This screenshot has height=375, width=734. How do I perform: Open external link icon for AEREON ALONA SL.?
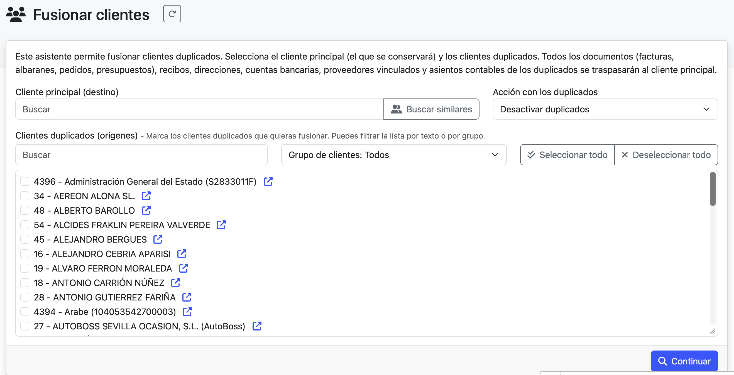[x=146, y=196]
